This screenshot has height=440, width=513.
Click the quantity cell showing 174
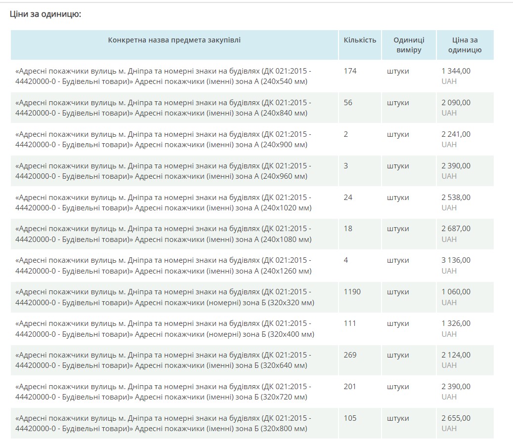350,71
